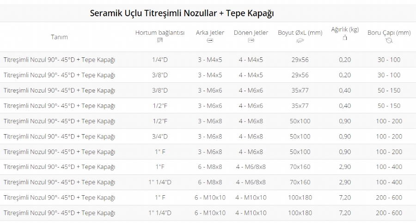Click the 4 - M6/8x8 cell in the 1" 1/4"D row

pos(251,182)
